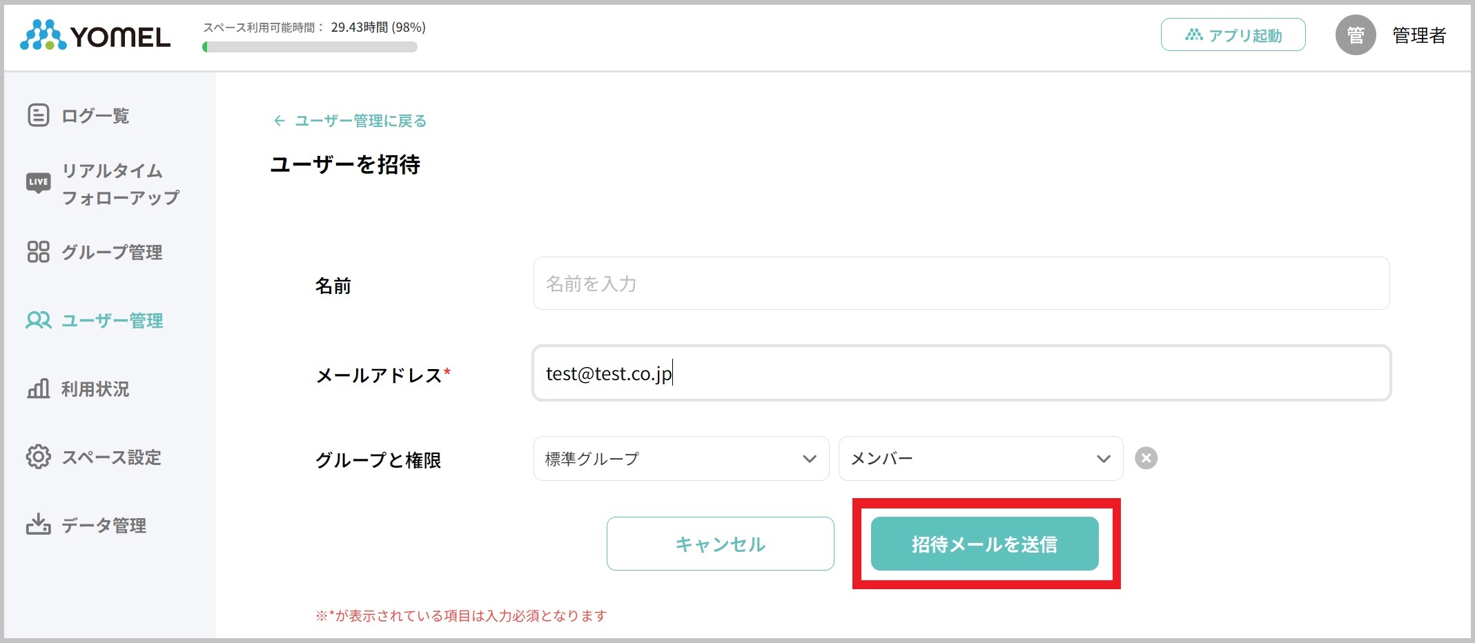Screen dimensions: 1475x643
Task: Click the 管 administrator avatar circle
Action: tap(1355, 34)
